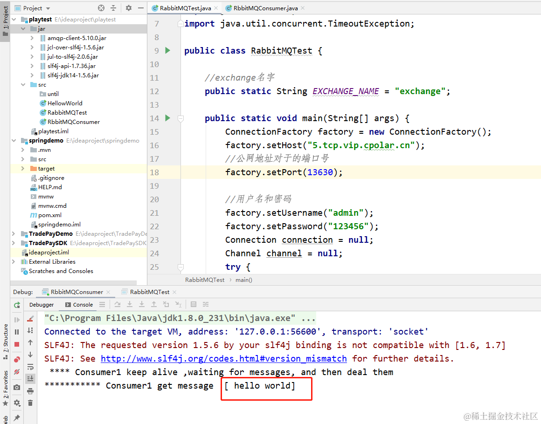Run main method from gutter arrow
The height and width of the screenshot is (424, 541).
tap(168, 118)
